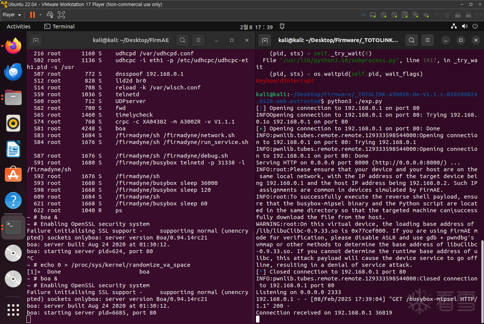Click 'Connection received on 192.168.0.1 36819' line
The height and width of the screenshot is (324, 484).
(324, 313)
